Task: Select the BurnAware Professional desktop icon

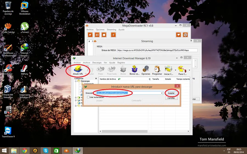Action: [x=8, y=50]
